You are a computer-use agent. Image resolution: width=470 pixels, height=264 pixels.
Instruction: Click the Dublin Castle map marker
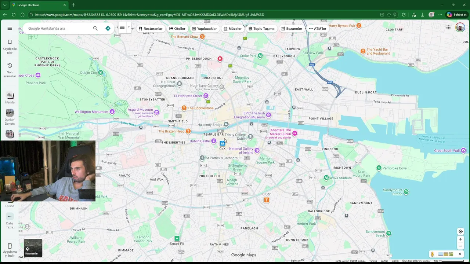click(x=214, y=141)
